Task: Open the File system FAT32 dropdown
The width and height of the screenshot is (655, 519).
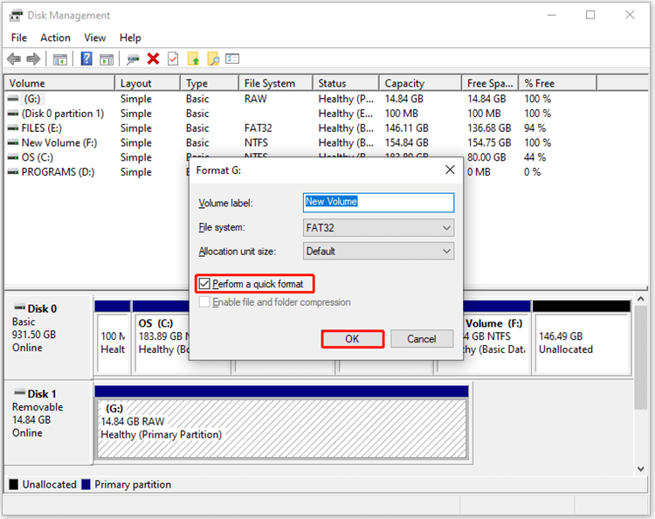Action: pyautogui.click(x=378, y=228)
